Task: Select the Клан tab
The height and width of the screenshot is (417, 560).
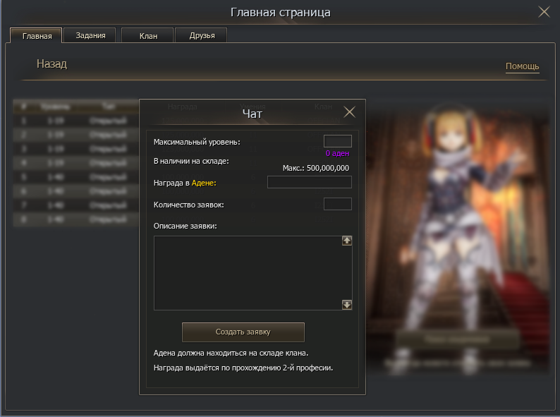Action: click(x=148, y=35)
